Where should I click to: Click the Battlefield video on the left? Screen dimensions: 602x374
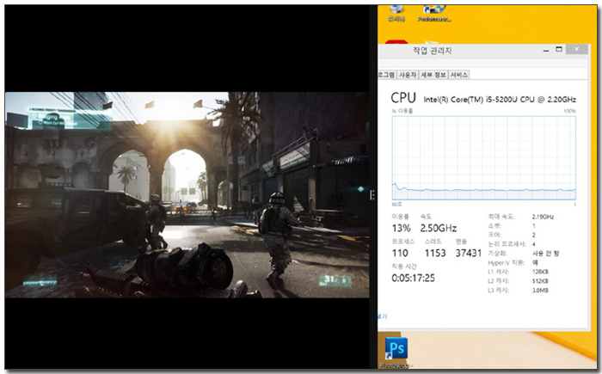[187, 194]
